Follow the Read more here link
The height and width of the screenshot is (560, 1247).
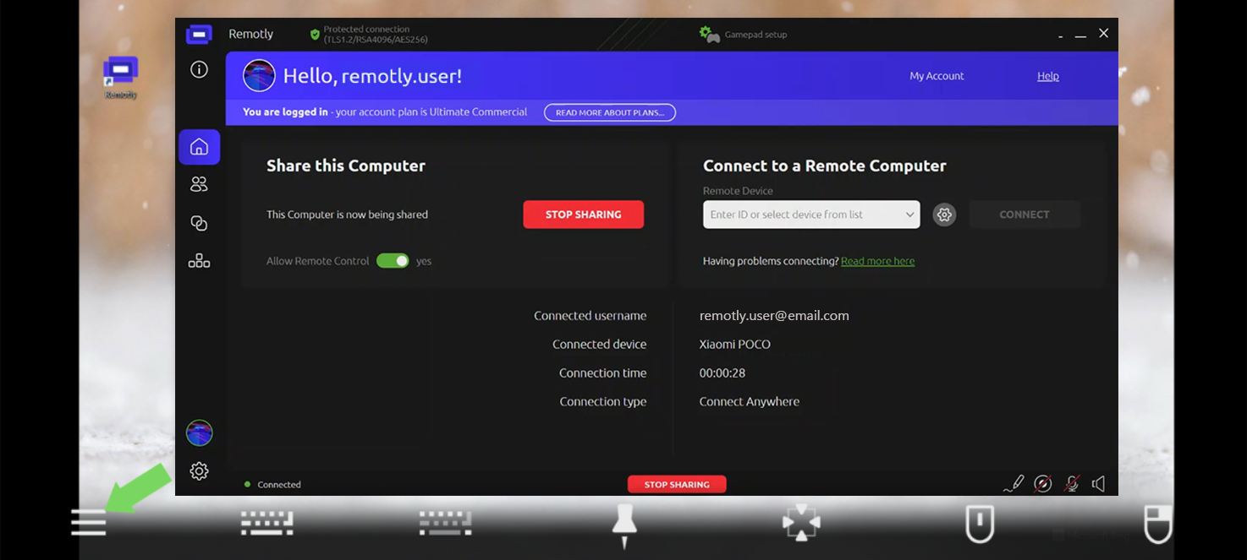pyautogui.click(x=877, y=261)
